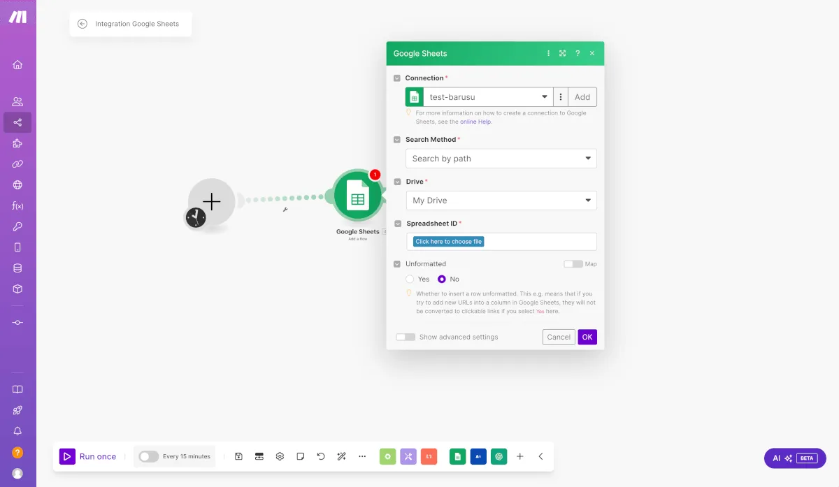Viewport: 839px width, 487px height.
Task: Select No for Unformatted
Action: pyautogui.click(x=441, y=279)
